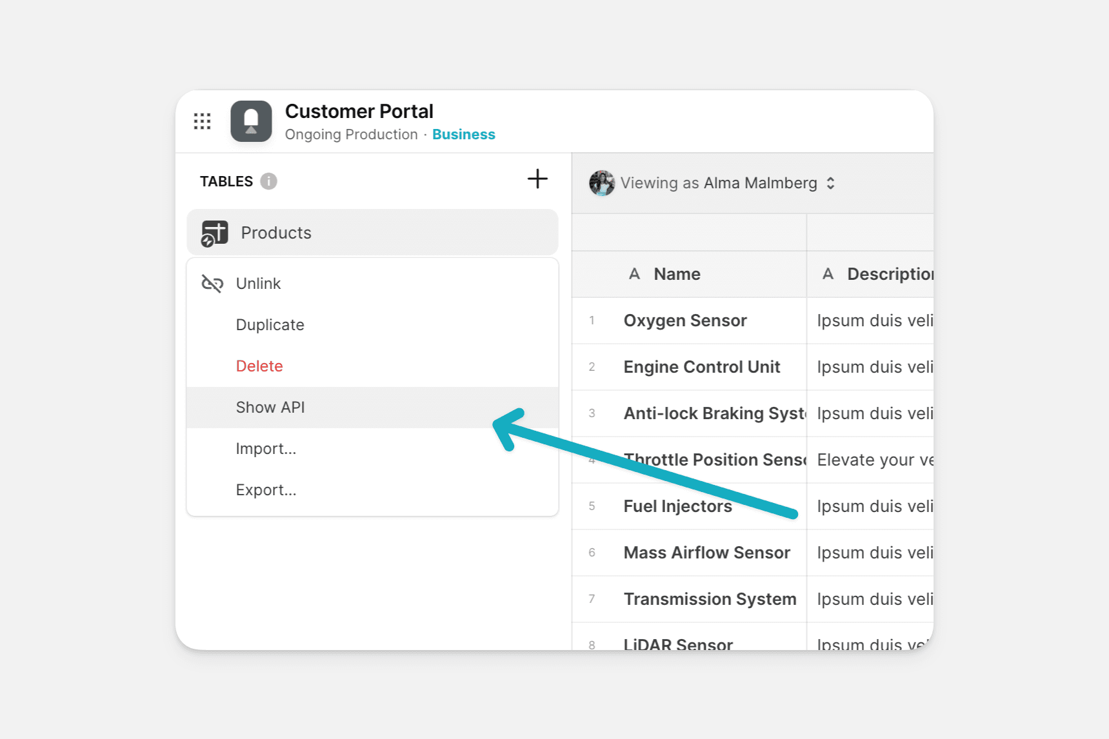1109x739 pixels.
Task: Click the Products table icon
Action: [214, 233]
